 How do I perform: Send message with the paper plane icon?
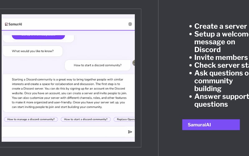(x=130, y=132)
